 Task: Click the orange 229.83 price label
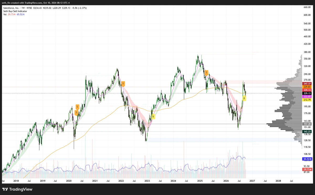tap(307, 87)
